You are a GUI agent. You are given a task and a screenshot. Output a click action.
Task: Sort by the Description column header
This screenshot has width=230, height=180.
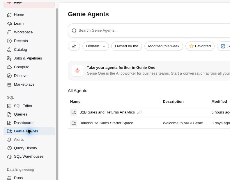tap(173, 102)
